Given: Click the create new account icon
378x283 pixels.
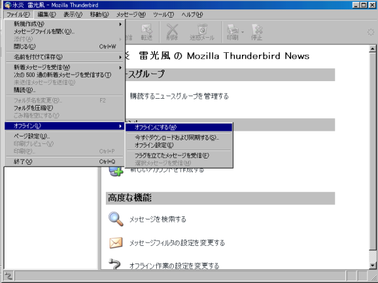Looking at the screenshot, I should coord(116,170).
